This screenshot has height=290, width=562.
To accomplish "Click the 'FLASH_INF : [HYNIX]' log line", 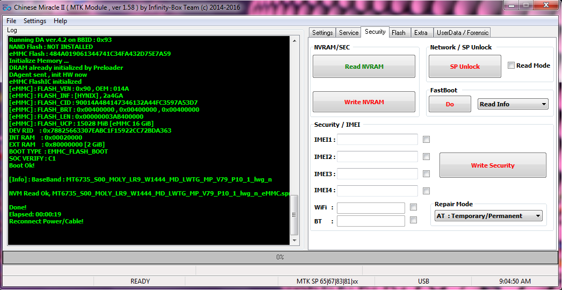I will tap(66, 96).
